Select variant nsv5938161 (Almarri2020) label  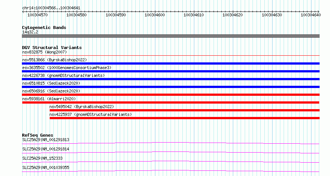tap(49, 99)
